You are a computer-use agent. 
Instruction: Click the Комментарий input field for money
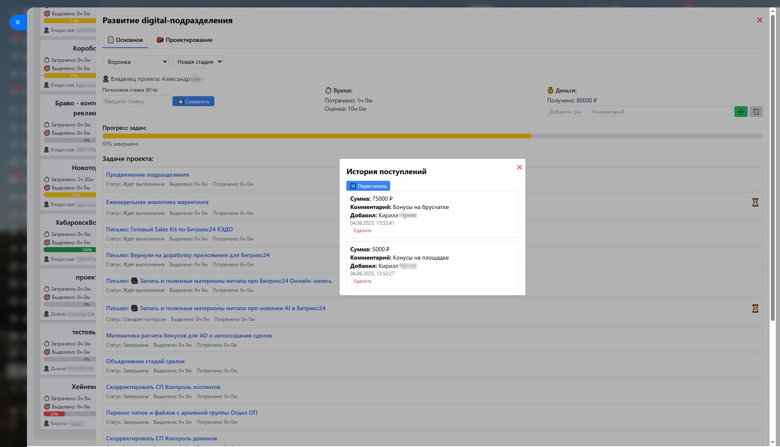tap(661, 112)
